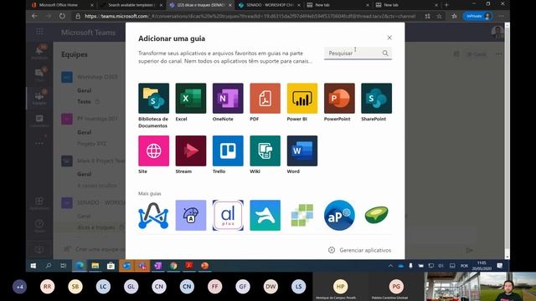The height and width of the screenshot is (301, 536).
Task: Open Microsoft Store from the taskbar
Action: point(111,266)
